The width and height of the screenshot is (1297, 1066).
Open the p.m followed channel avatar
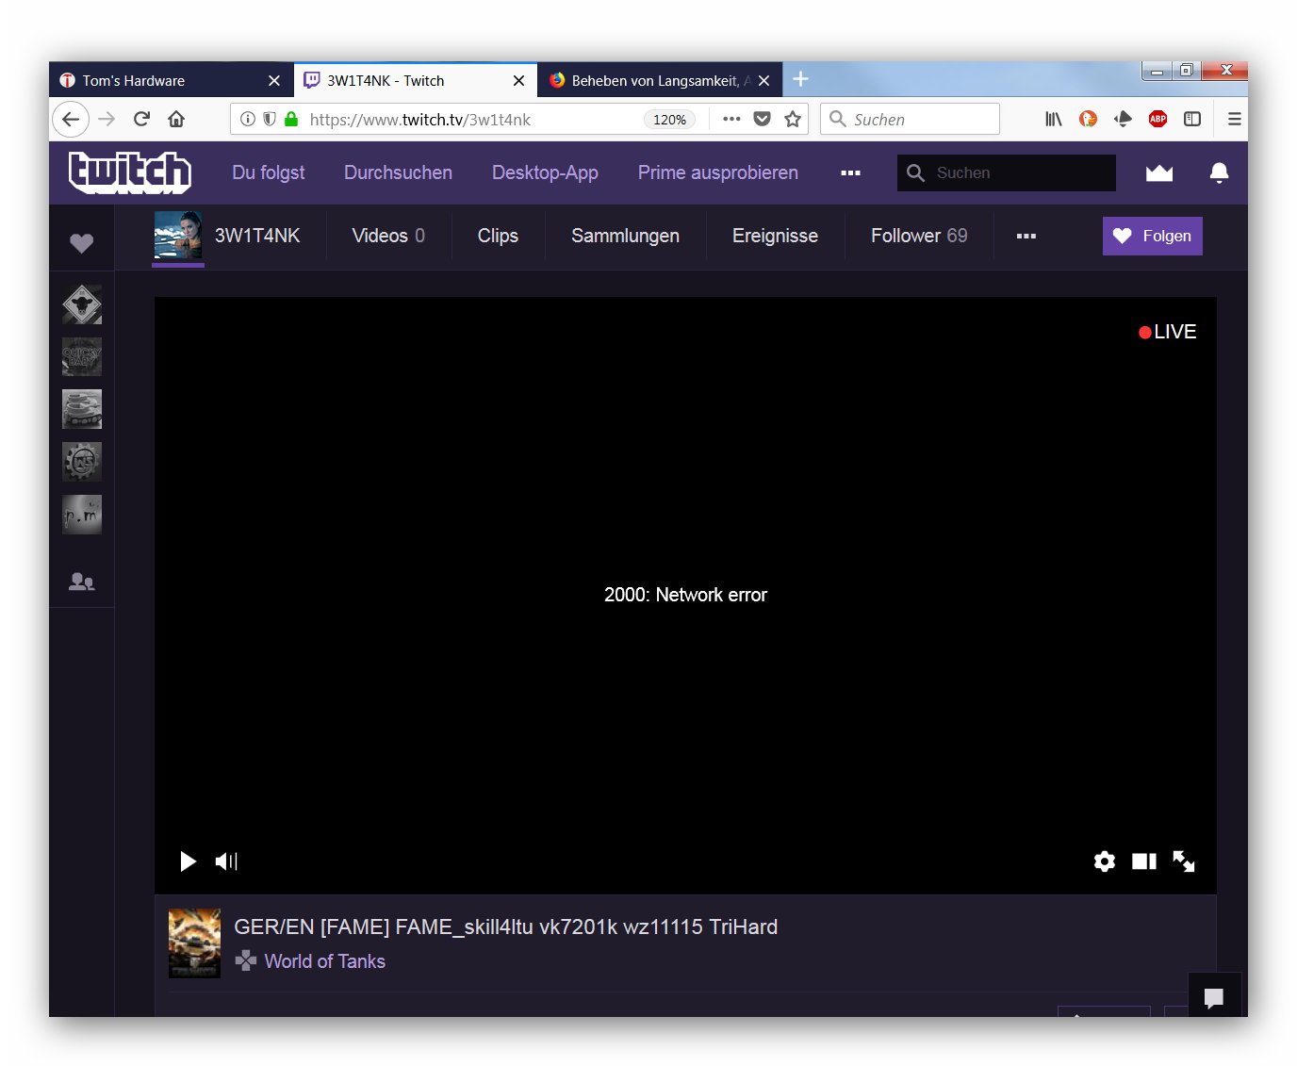[x=82, y=515]
